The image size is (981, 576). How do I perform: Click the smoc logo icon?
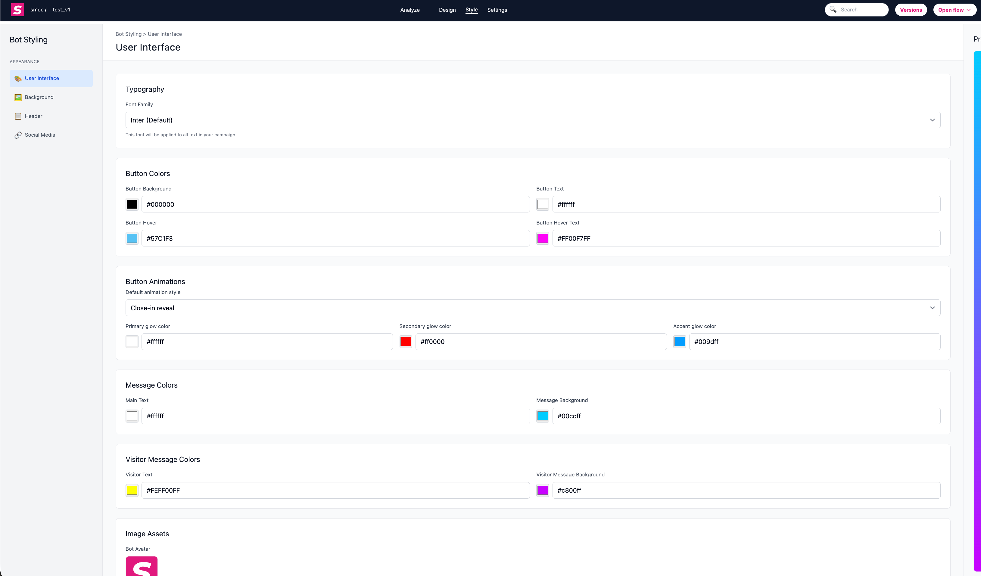pyautogui.click(x=17, y=10)
